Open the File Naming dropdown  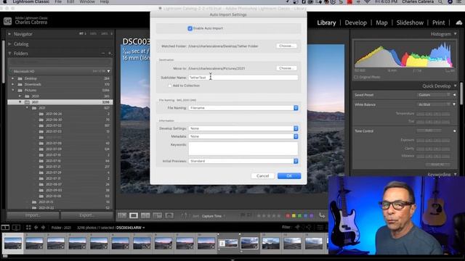click(243, 108)
